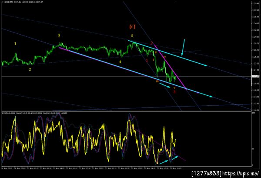Viewport: 261px width, 178px height.
Task: Click the GOLD,M5 symbol title text
Action: click(9, 2)
